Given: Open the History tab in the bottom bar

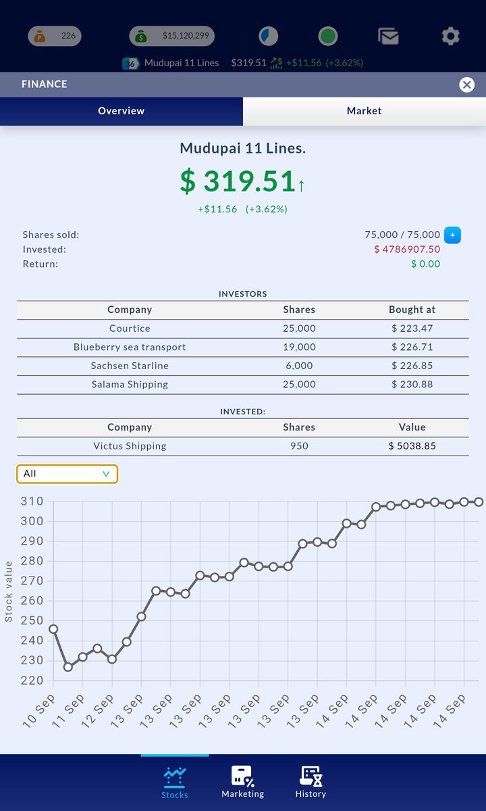Looking at the screenshot, I should (x=310, y=783).
